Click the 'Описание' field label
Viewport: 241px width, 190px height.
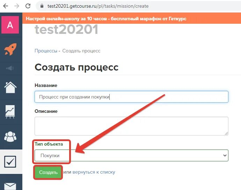pyautogui.click(x=46, y=111)
